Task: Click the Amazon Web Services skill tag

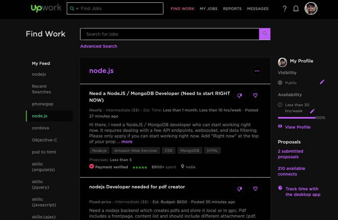Action: click(x=136, y=150)
